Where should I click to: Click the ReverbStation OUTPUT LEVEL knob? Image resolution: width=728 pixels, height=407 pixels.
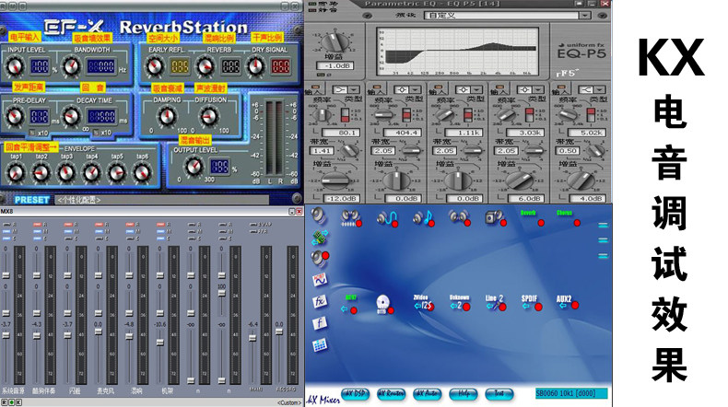click(194, 166)
